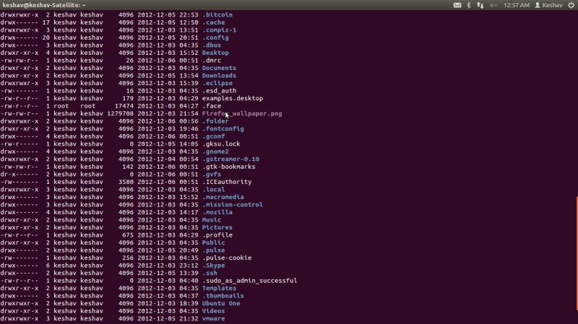
Task: Click the Documents directory name
Action: (219, 68)
